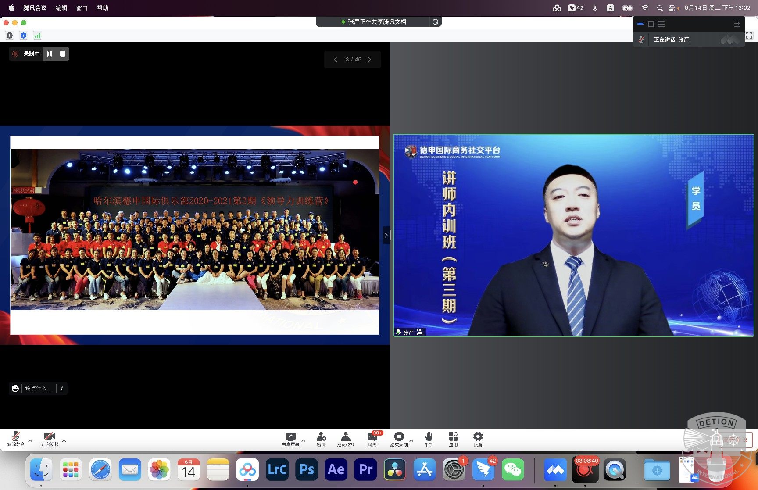Open the 腾讯会议 application menu
The height and width of the screenshot is (490, 758).
35,8
